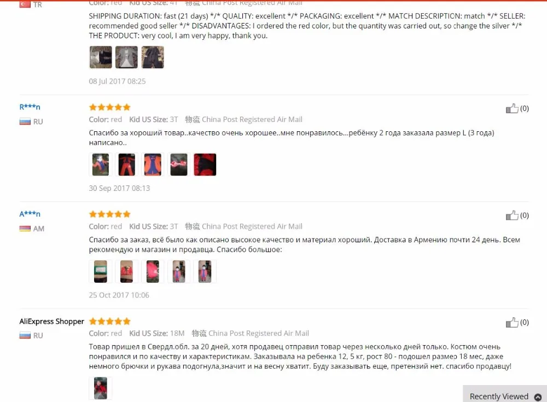Image resolution: width=547 pixels, height=402 pixels.
Task: Open third photo in TR review
Action: (x=153, y=57)
